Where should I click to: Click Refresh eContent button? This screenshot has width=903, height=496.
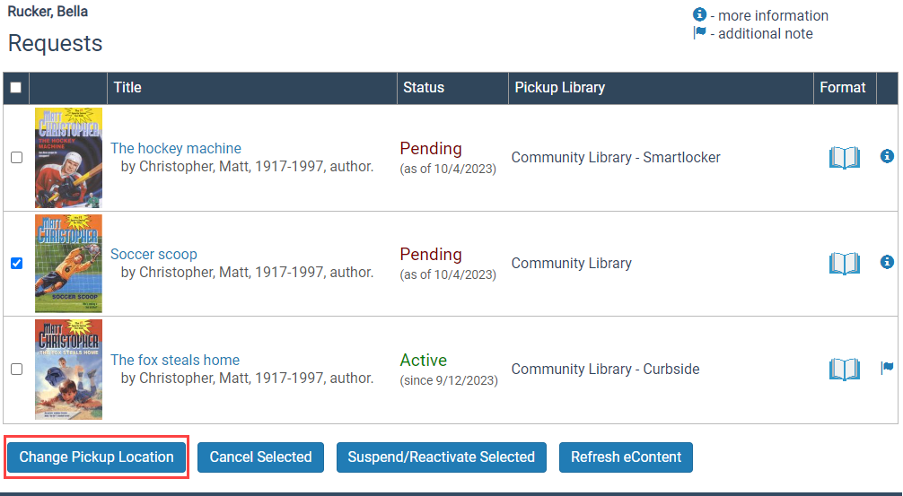(x=626, y=457)
